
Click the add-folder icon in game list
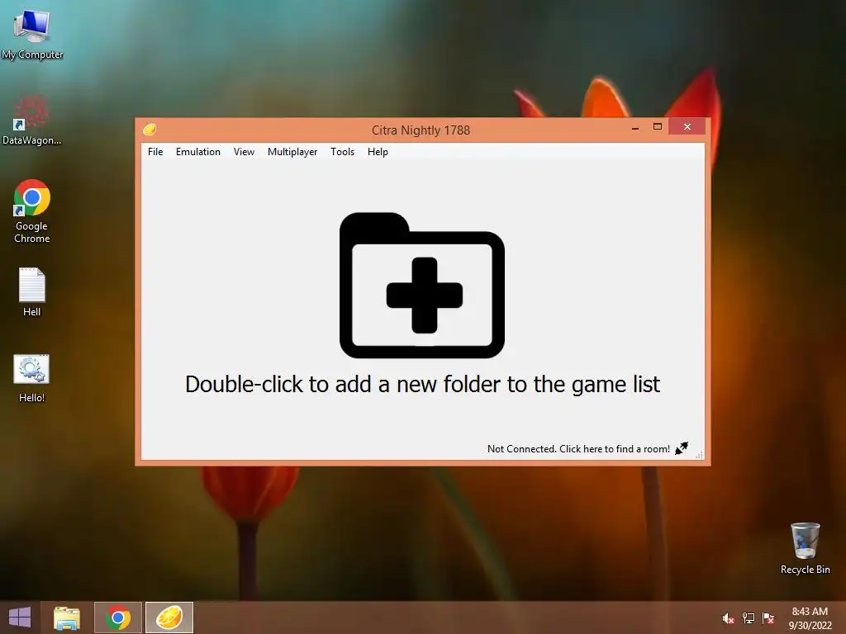[x=422, y=285]
